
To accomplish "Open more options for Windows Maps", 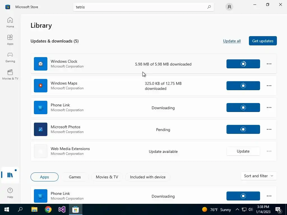I will 269,86.
